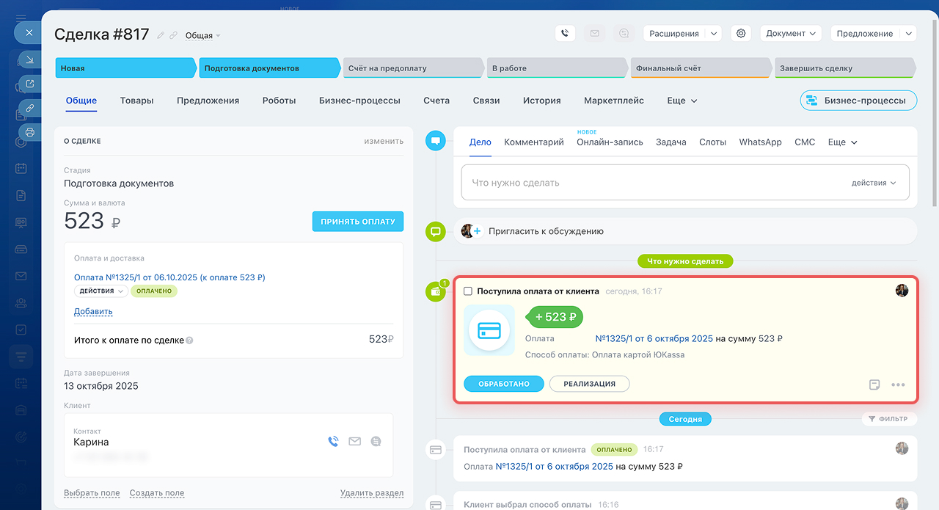Open the note icon on payment card
Image resolution: width=939 pixels, height=510 pixels.
coord(874,385)
